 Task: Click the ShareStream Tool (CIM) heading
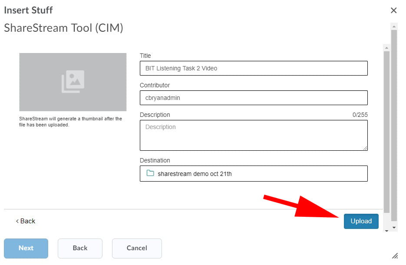(63, 28)
